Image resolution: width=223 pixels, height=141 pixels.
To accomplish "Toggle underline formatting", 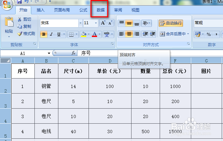I will click(59, 34).
